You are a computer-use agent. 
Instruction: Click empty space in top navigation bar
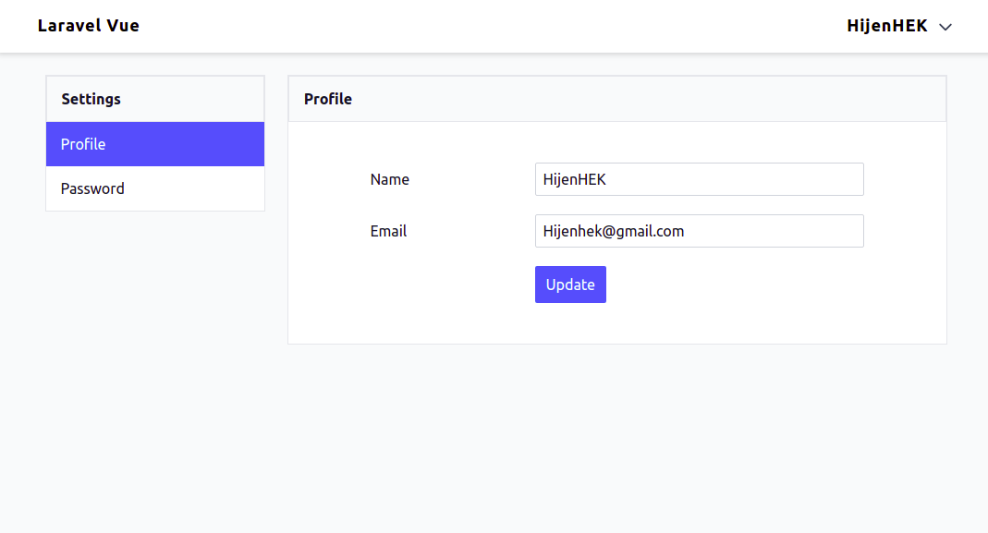pyautogui.click(x=490, y=26)
